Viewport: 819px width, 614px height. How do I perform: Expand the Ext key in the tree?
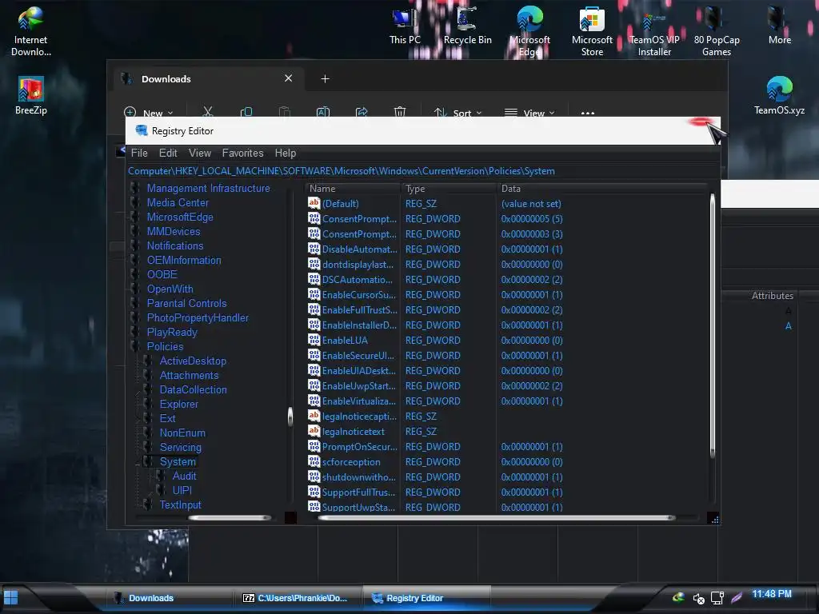pos(138,419)
